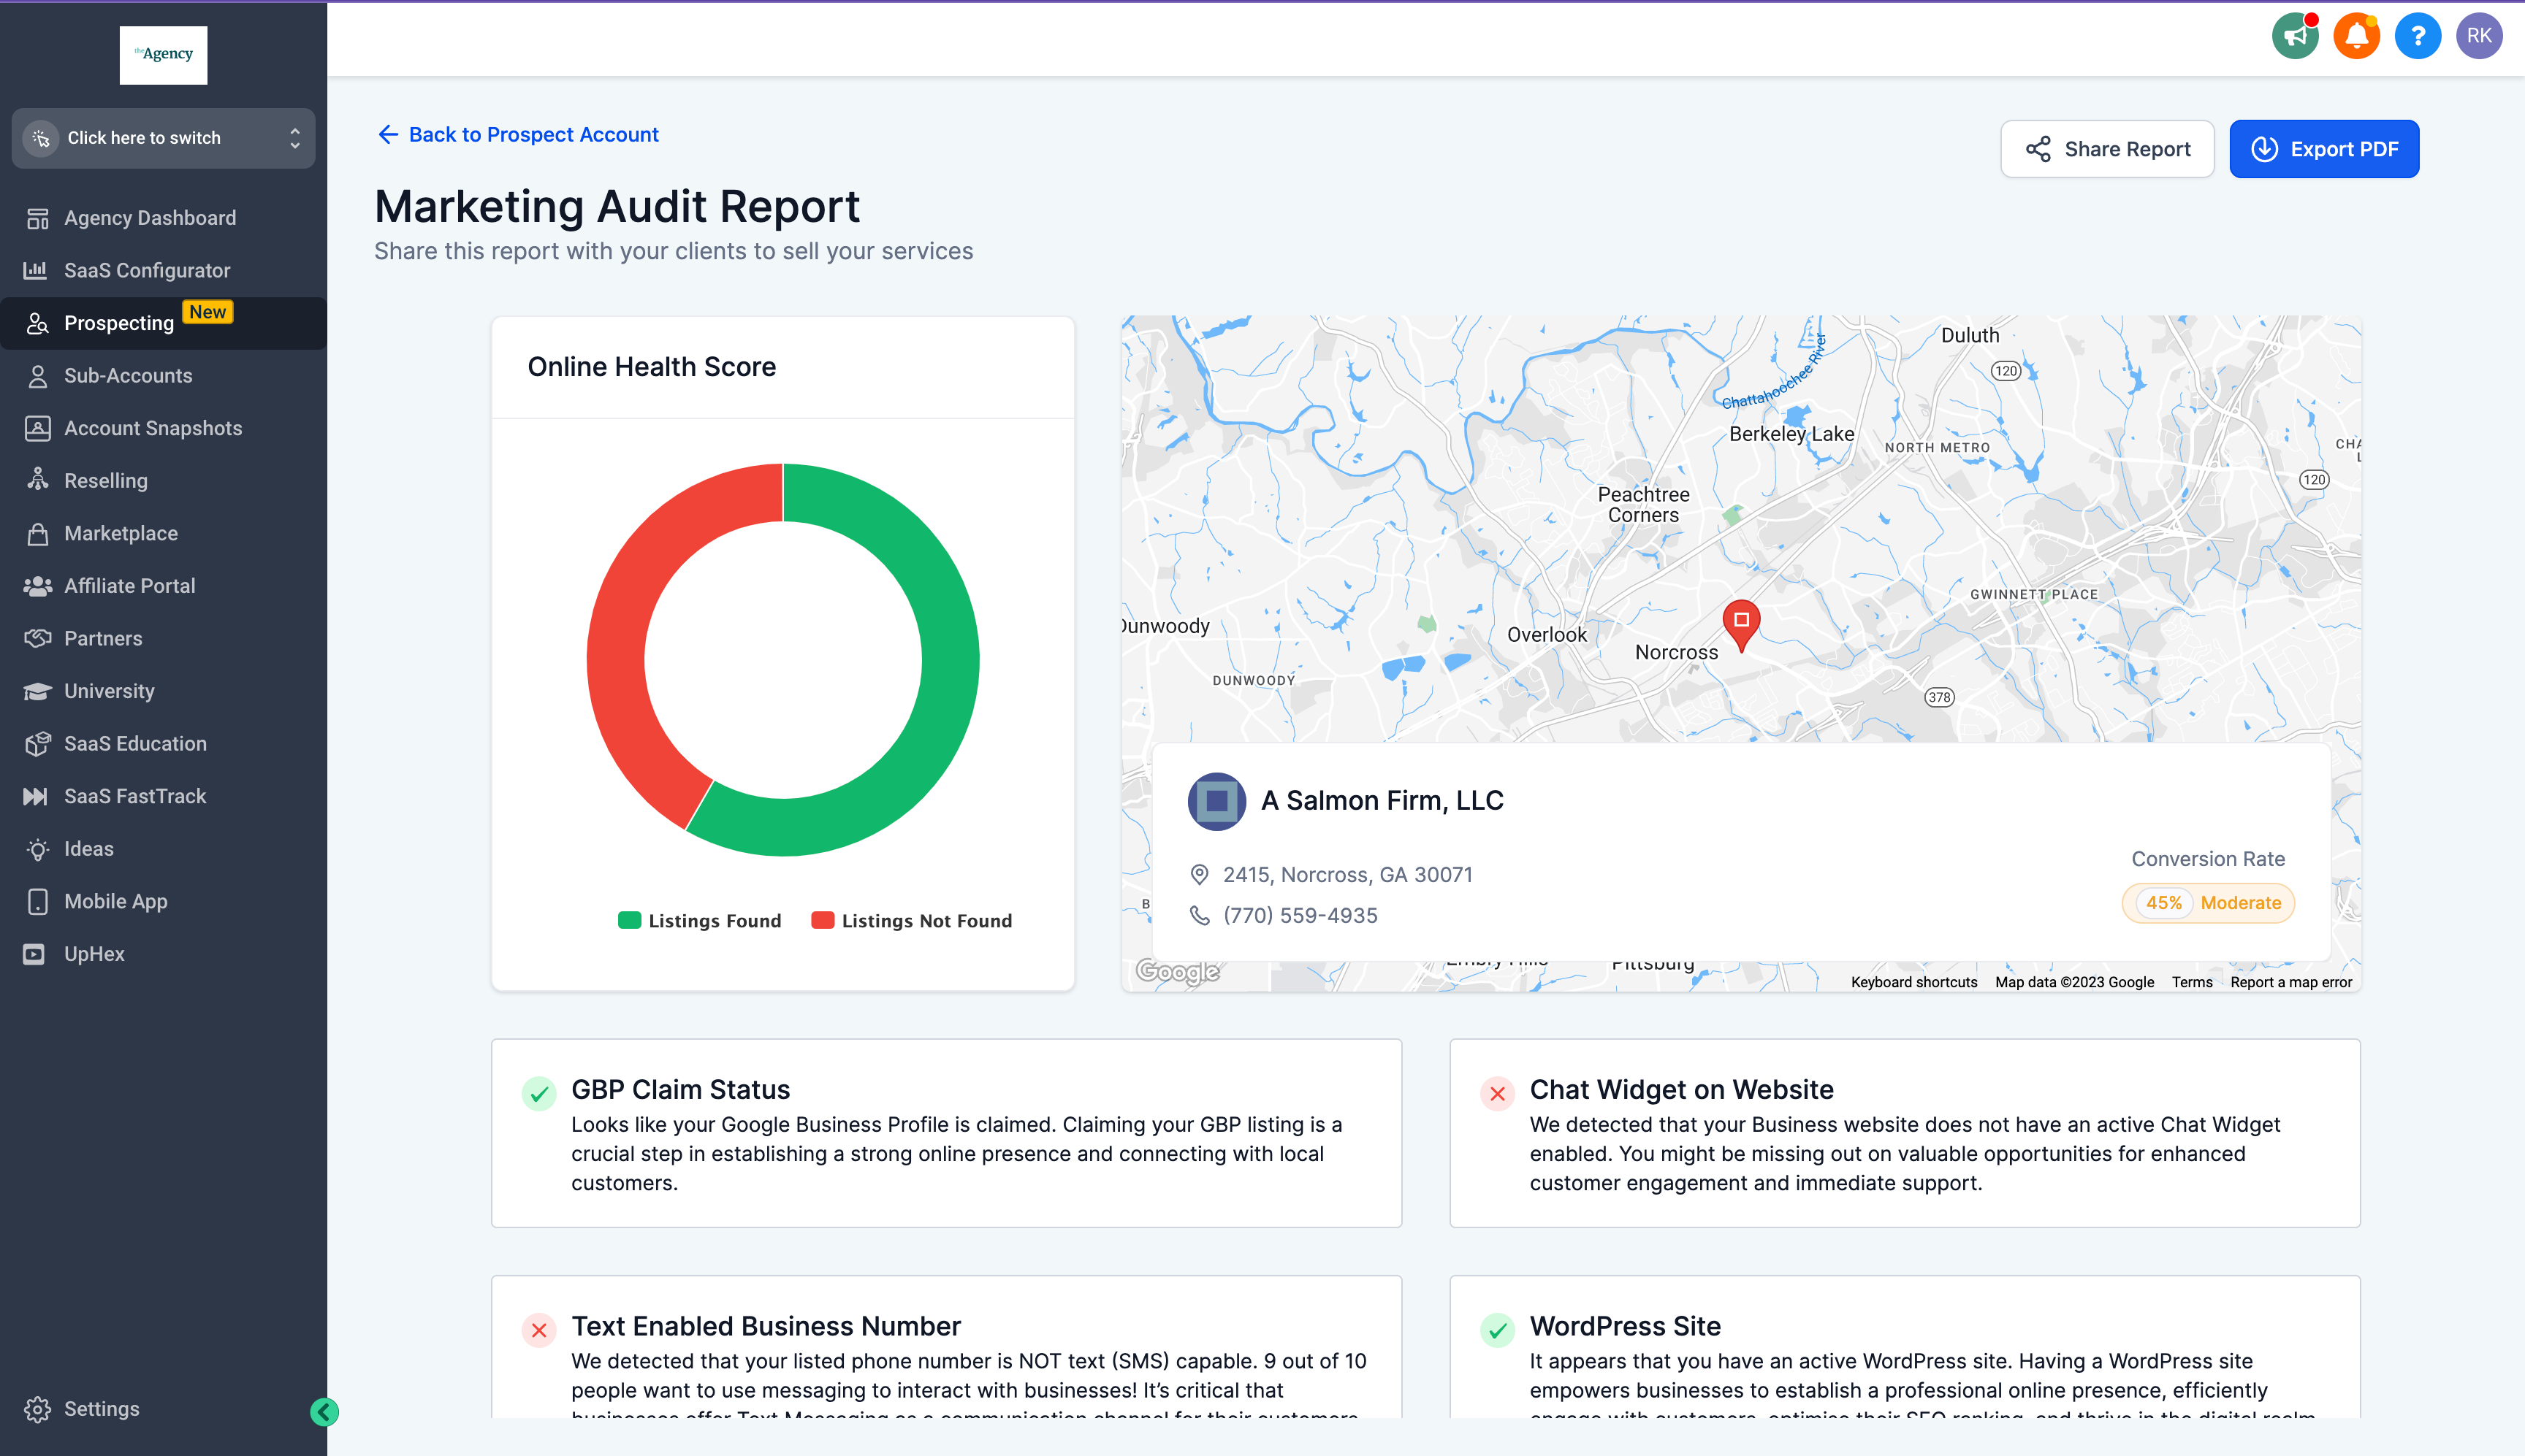Click the Keyboard shortcuts map link
This screenshot has height=1456, width=2525.
click(1913, 982)
